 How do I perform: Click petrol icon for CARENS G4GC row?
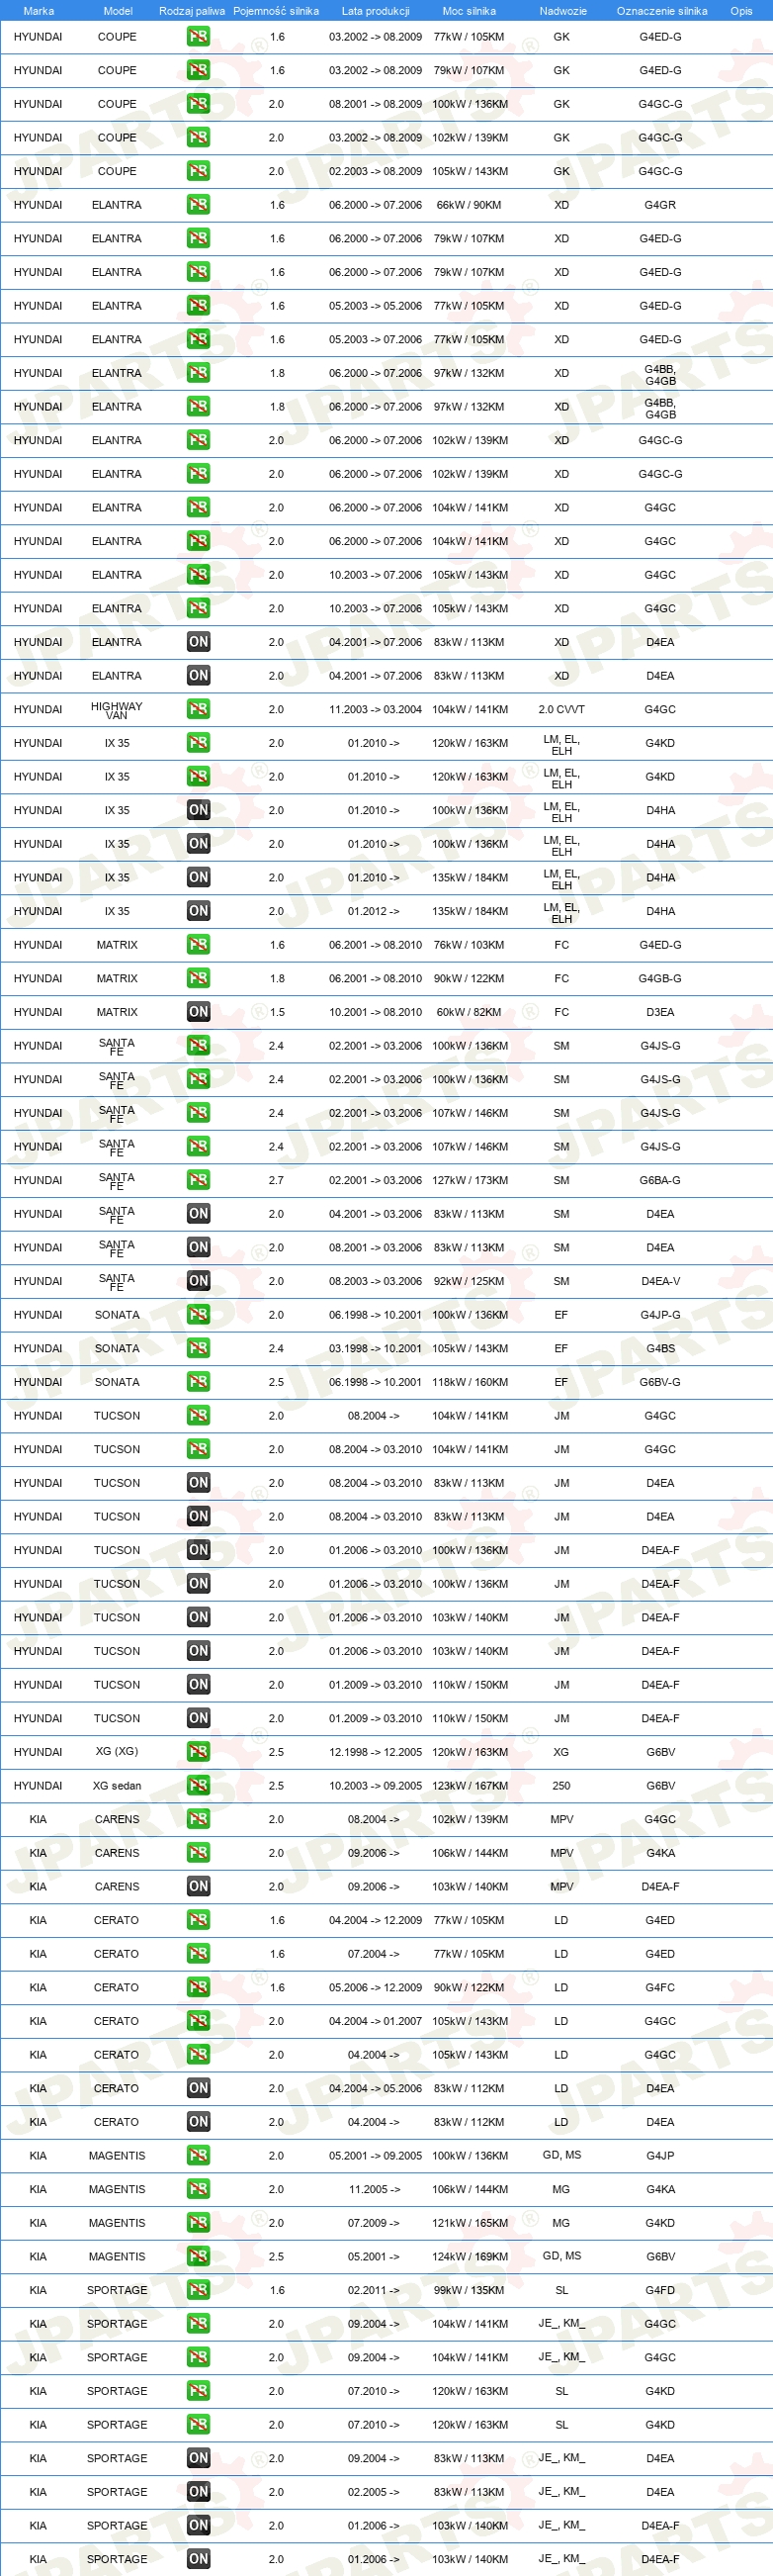tap(198, 1819)
